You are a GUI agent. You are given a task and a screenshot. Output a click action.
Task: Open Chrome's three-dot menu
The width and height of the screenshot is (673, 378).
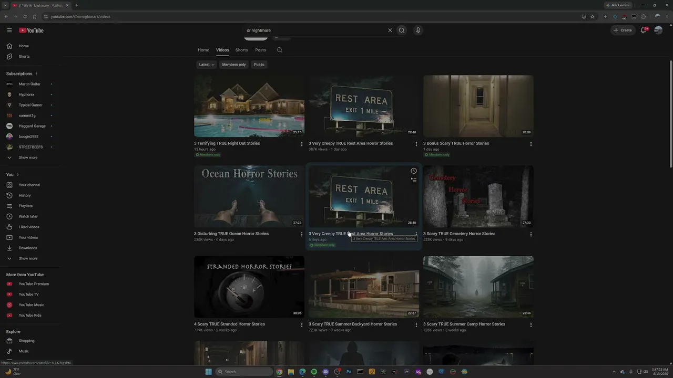click(667, 16)
